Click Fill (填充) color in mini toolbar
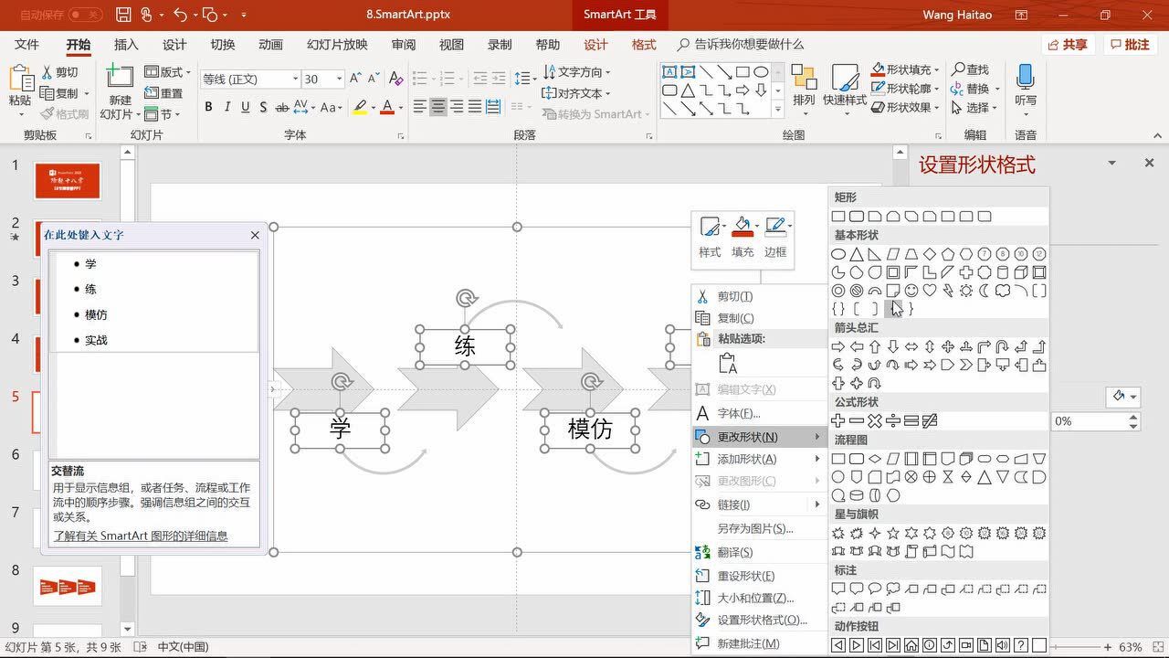This screenshot has height=658, width=1169. pyautogui.click(x=742, y=236)
